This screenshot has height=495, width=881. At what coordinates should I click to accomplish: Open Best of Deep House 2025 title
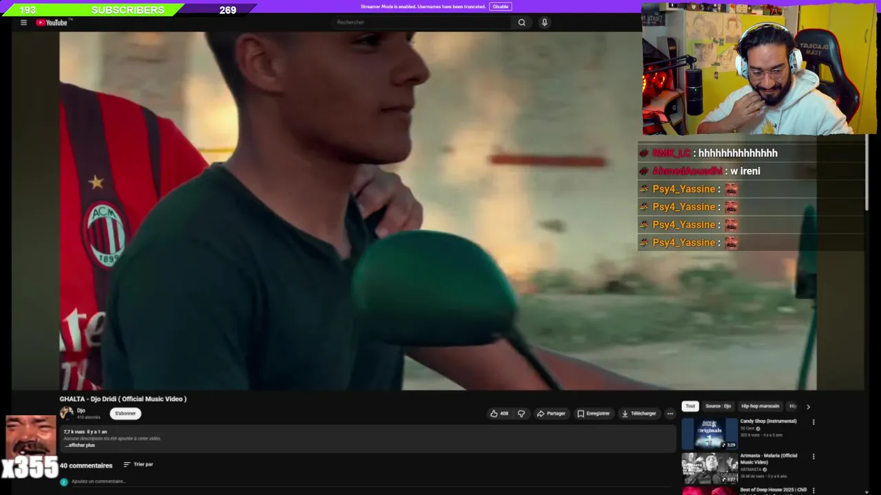pyautogui.click(x=773, y=490)
